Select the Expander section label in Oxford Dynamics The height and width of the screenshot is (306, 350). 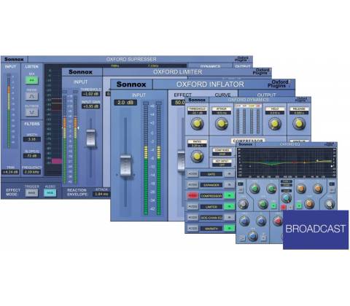[211, 185]
